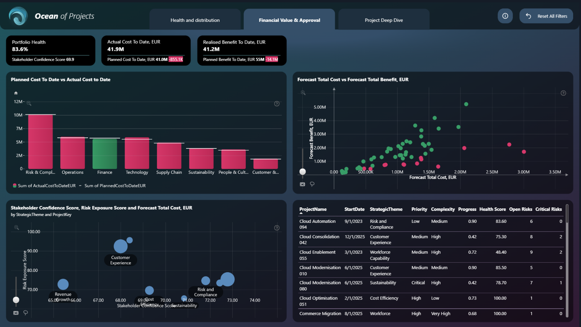Open help icon on Stakeholder bubble chart
The height and width of the screenshot is (327, 581).
coord(277,228)
